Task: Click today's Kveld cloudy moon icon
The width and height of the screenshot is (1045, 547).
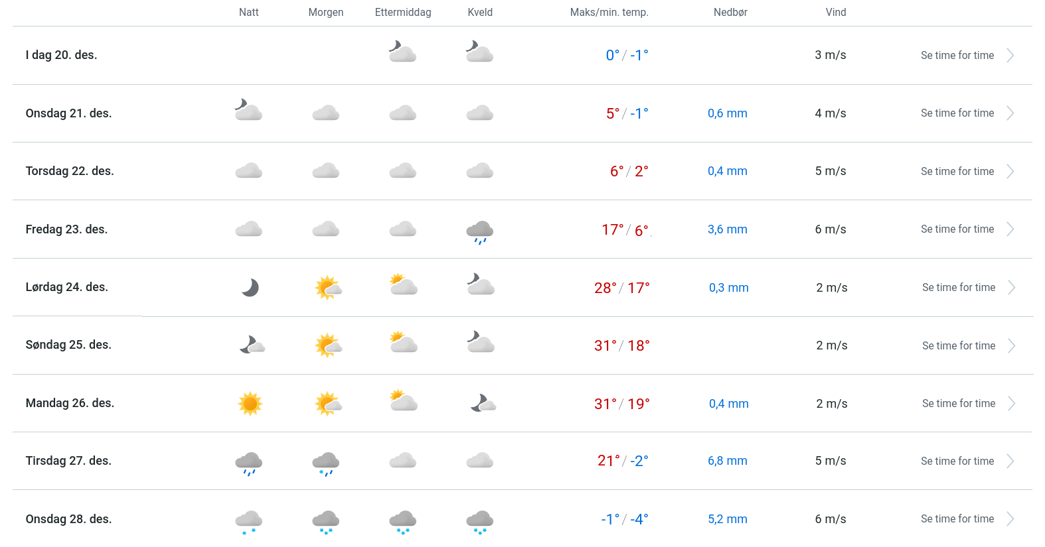Action: 479,52
